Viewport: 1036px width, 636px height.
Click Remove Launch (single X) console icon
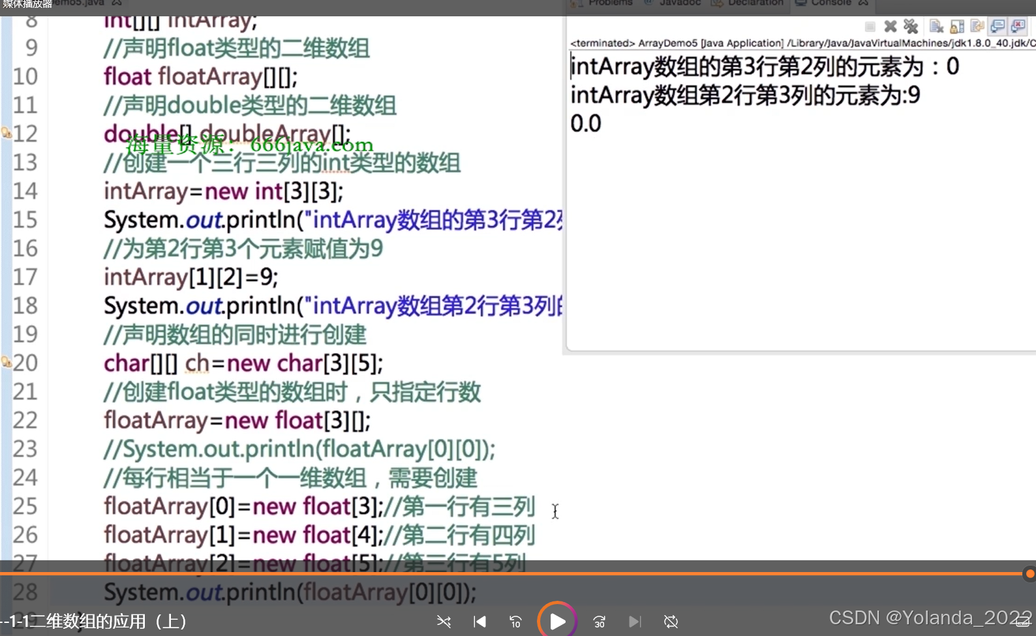[x=891, y=27]
